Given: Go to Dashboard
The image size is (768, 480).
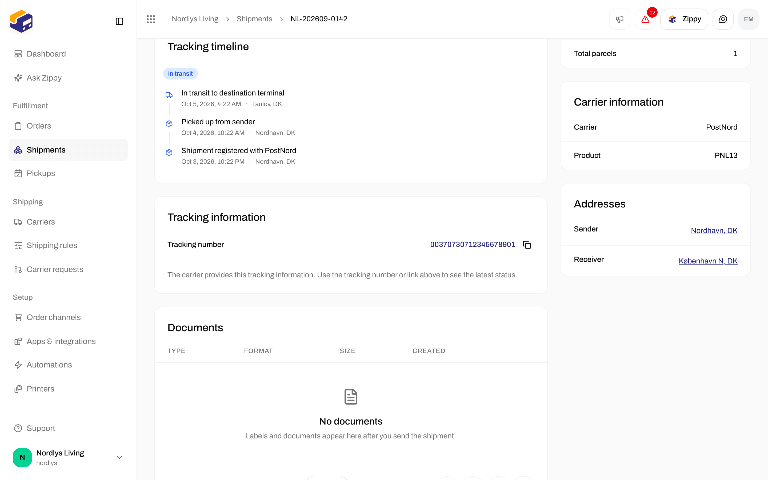Looking at the screenshot, I should click(x=68, y=54).
